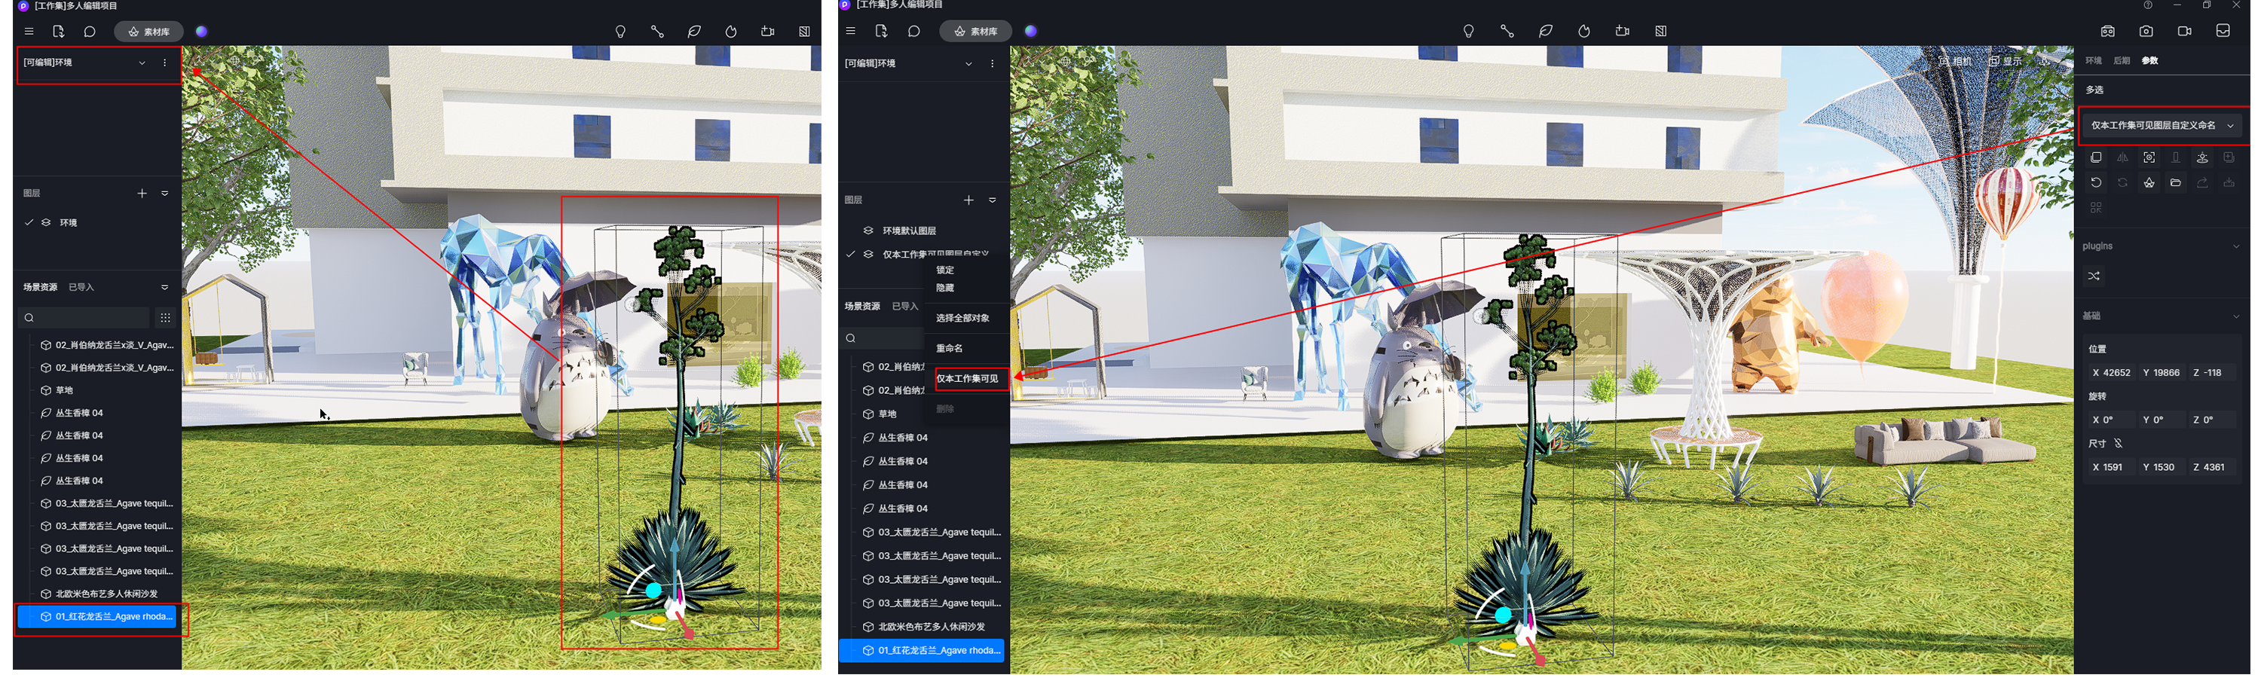The image size is (2261, 678).
Task: Collapse the 基础 section
Action: [2235, 316]
